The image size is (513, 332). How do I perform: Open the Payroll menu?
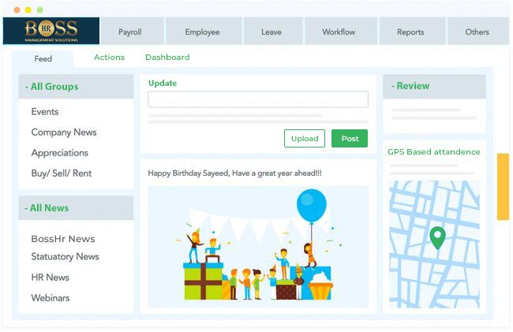pyautogui.click(x=132, y=32)
